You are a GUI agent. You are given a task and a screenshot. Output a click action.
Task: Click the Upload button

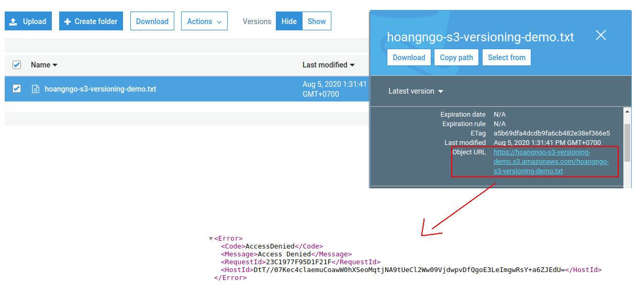click(28, 21)
